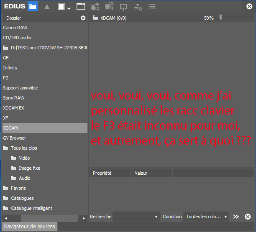The height and width of the screenshot is (232, 256).
Task: Click the right scroll arrow of folder list
Action: pos(84,218)
